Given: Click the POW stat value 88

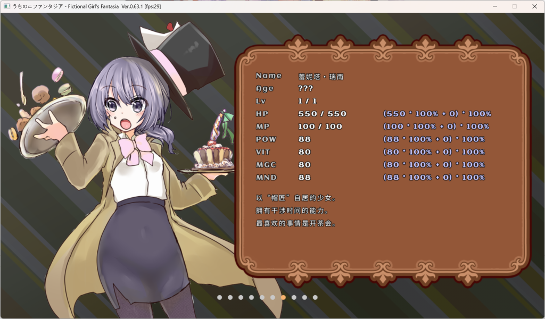Looking at the screenshot, I should coord(304,139).
